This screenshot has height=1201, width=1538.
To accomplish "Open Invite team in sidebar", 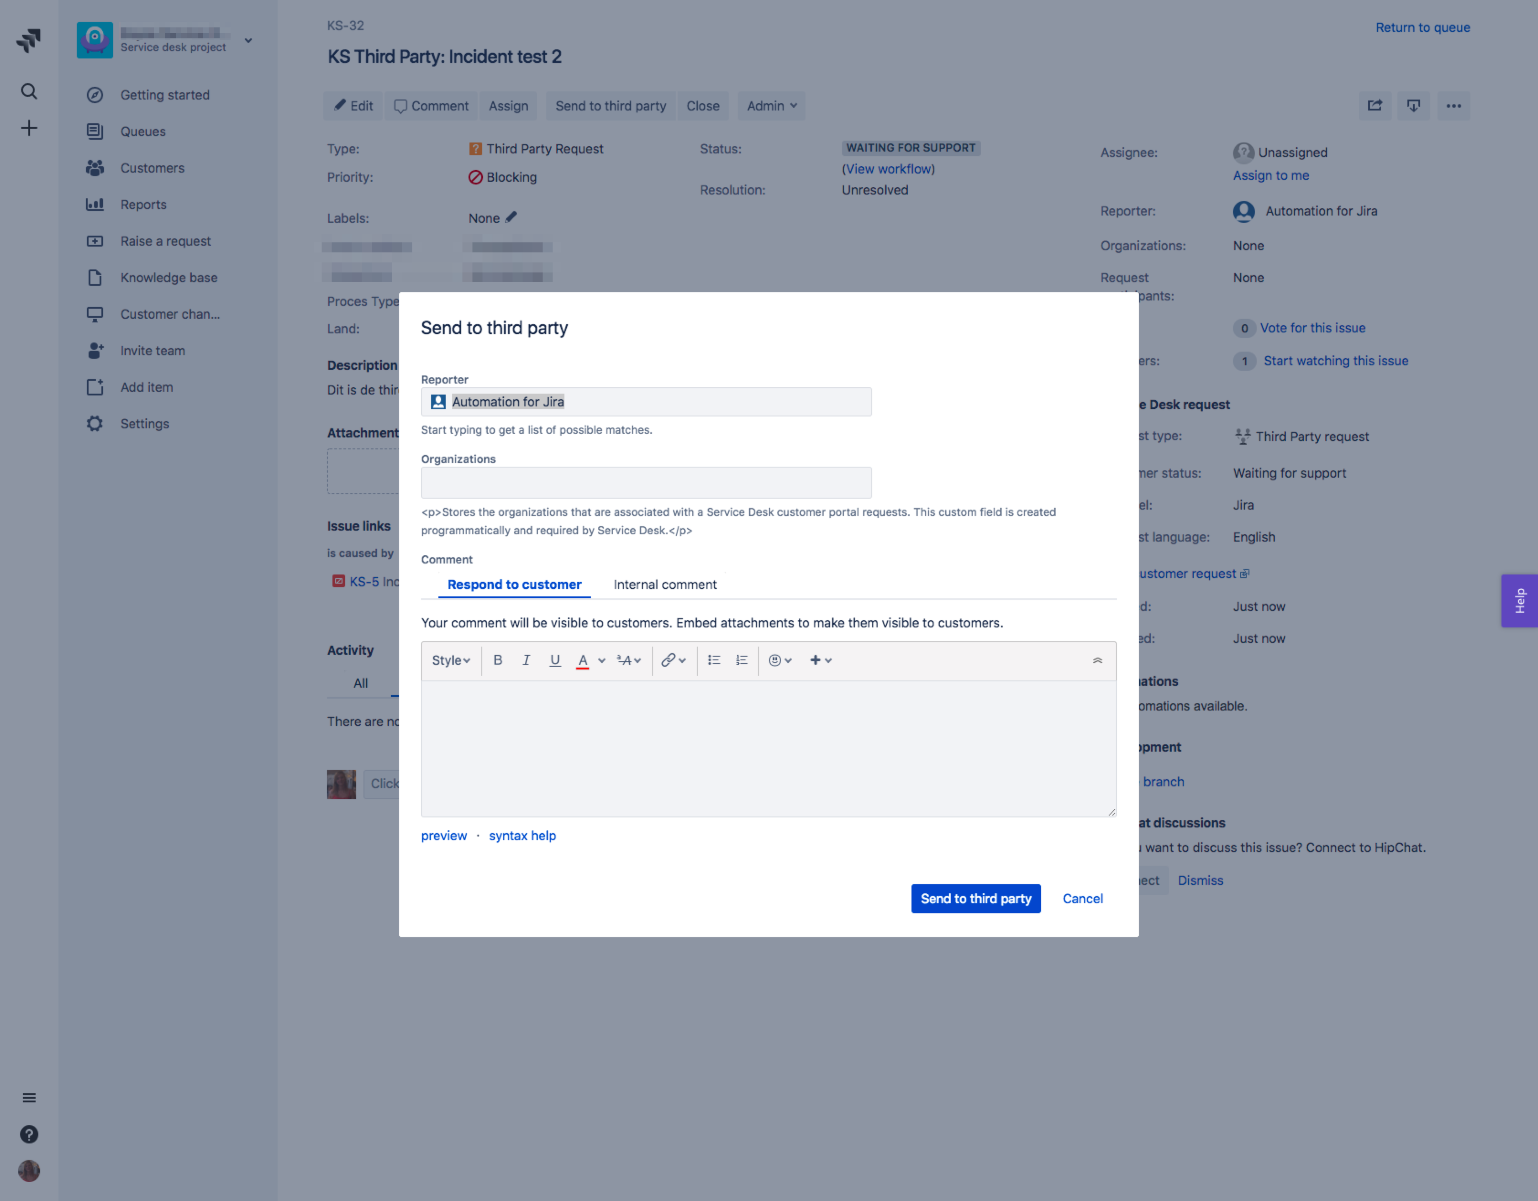I will coord(153,351).
